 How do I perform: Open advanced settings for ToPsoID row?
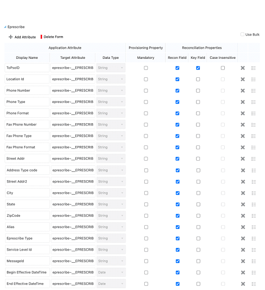pos(253,68)
